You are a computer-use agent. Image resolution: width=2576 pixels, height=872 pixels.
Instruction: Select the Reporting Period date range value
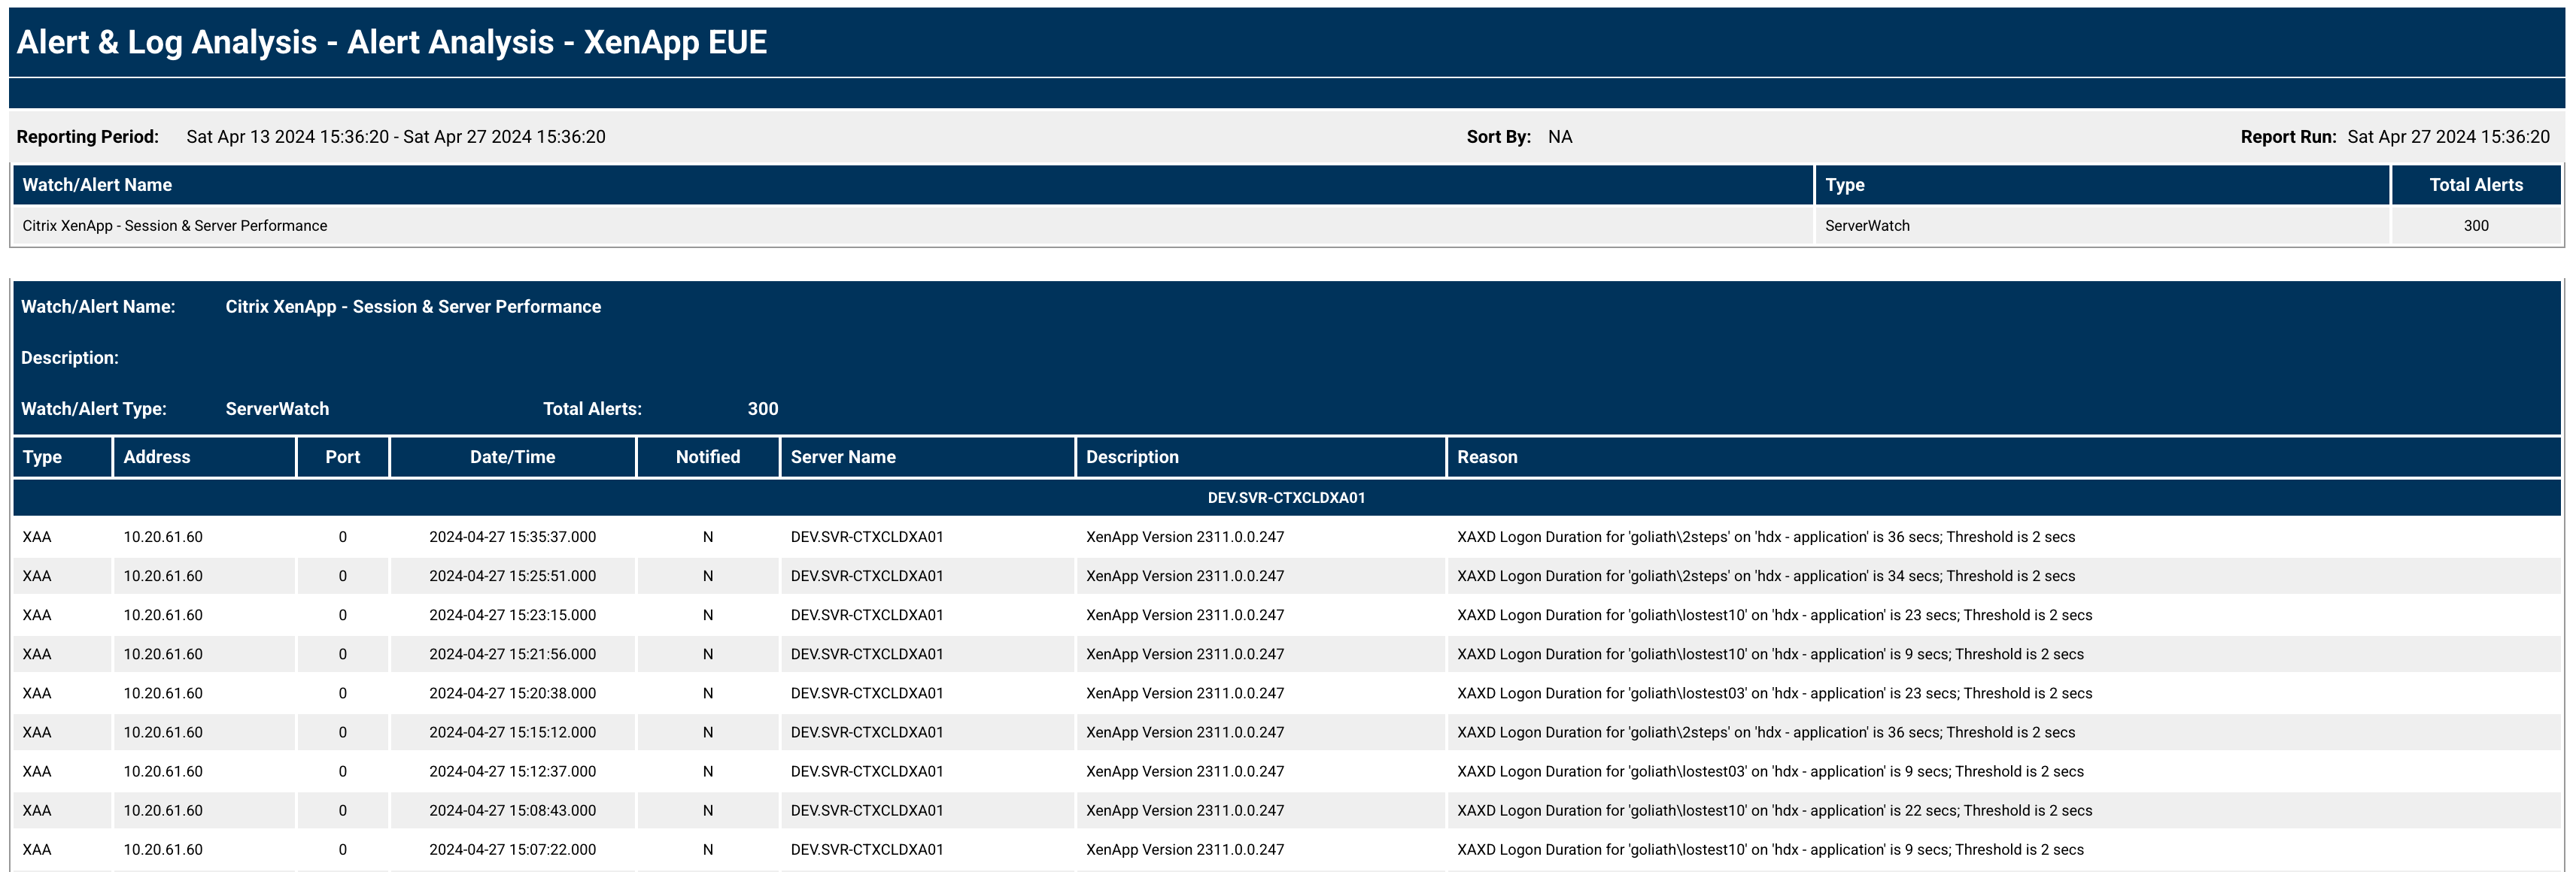click(x=396, y=137)
